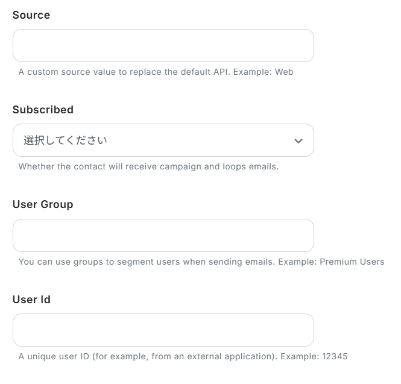Viewport: 401px width, 384px height.
Task: Click the right end of User Group input
Action: (x=305, y=235)
